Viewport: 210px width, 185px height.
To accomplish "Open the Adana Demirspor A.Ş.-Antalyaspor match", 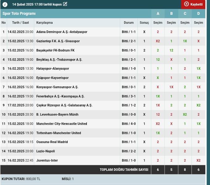I will pos(61,32).
